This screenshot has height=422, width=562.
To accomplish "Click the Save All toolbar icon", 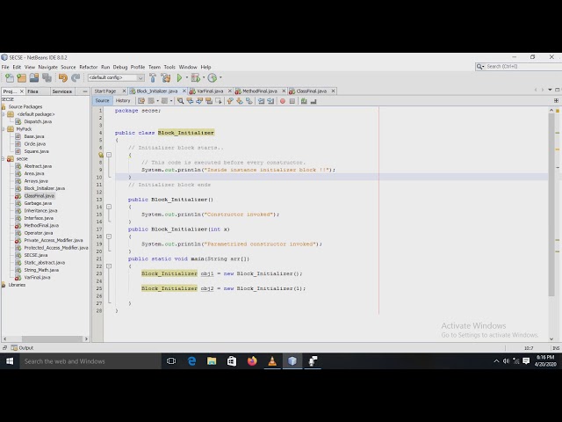I will tap(47, 77).
